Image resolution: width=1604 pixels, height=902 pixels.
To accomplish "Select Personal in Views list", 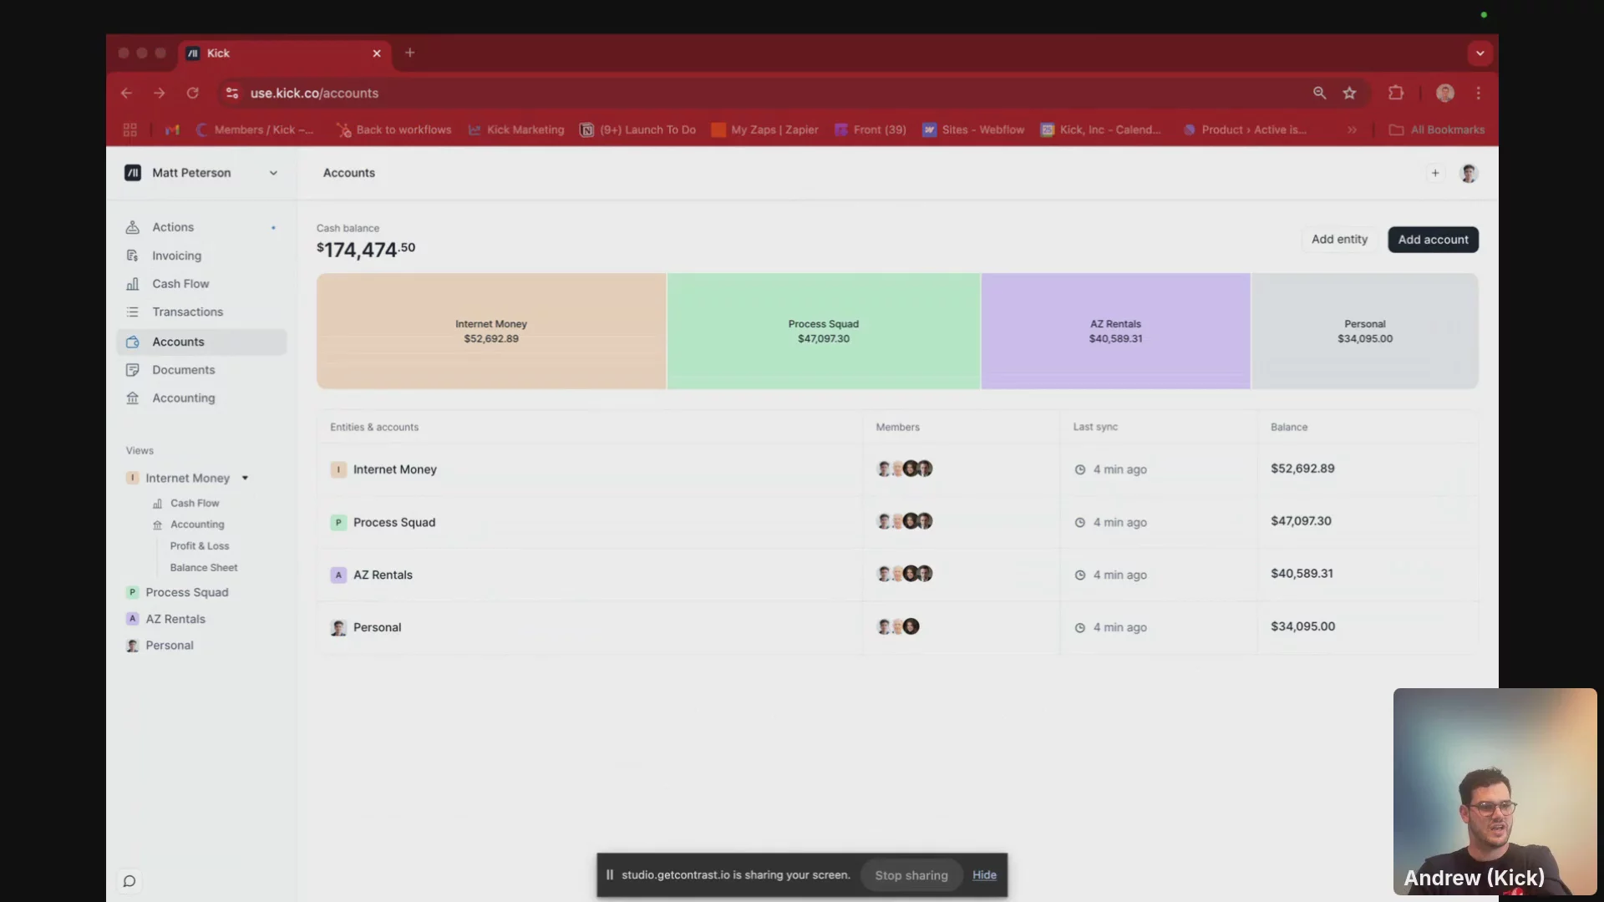I will [160, 646].
